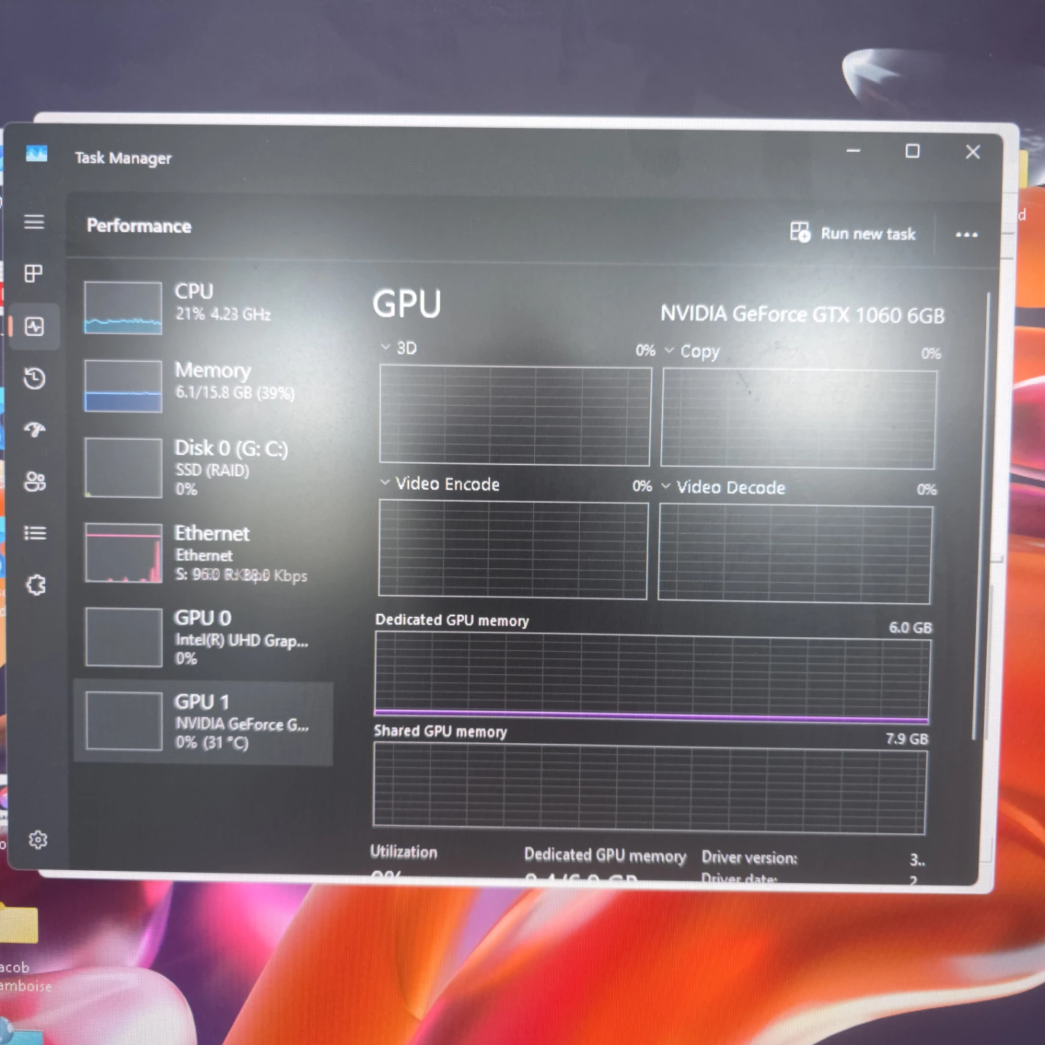Open the hamburger navigation menu
Image resolution: width=1045 pixels, height=1045 pixels.
pyautogui.click(x=34, y=222)
